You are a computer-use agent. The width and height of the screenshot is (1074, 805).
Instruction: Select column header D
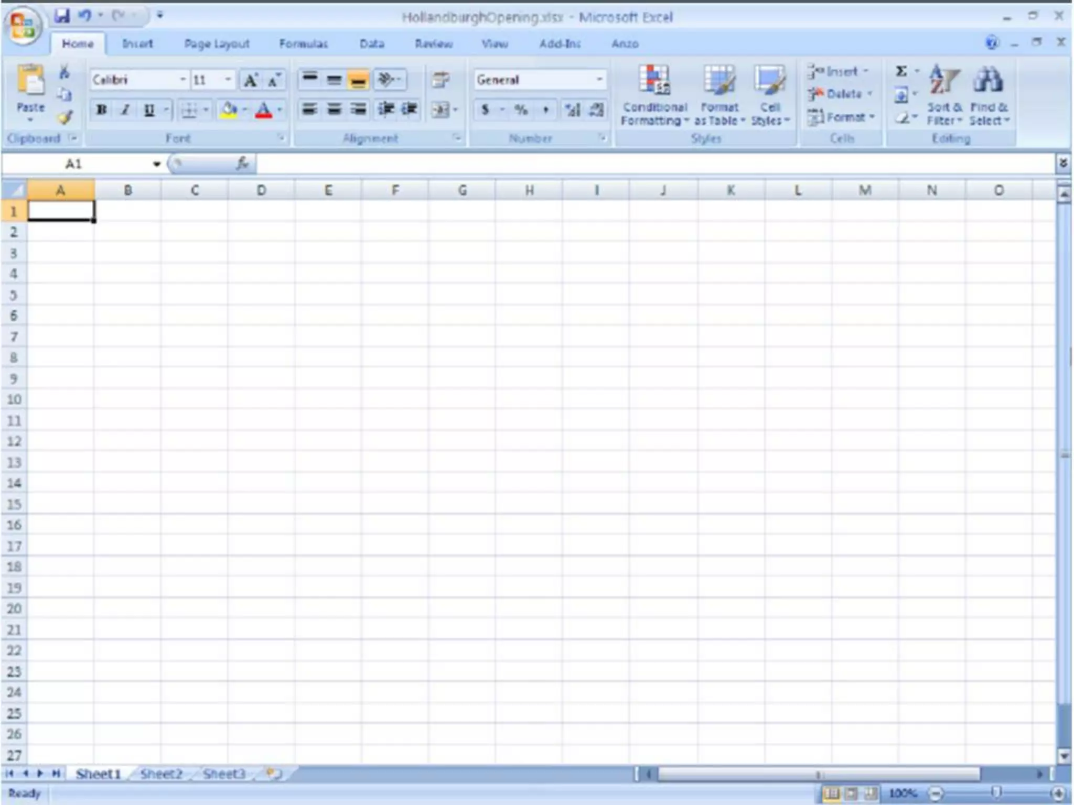coord(261,190)
